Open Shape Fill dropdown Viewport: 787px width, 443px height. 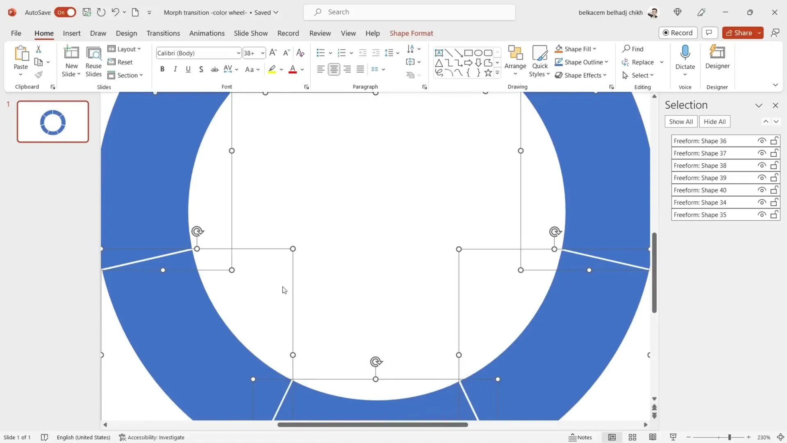(594, 49)
